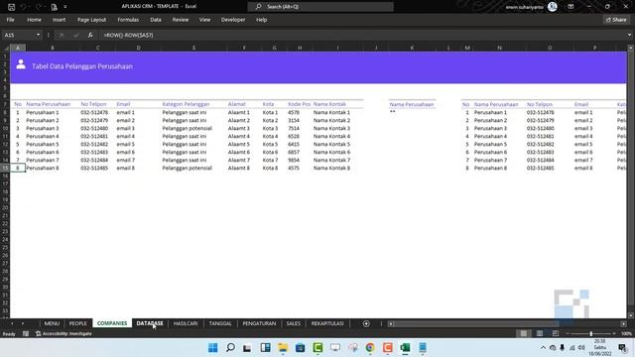This screenshot has height=357, width=635.
Task: Click the Search box in title bar
Action: [x=320, y=7]
